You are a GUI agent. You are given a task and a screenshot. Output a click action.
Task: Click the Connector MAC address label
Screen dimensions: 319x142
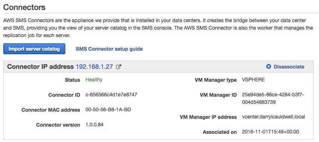coord(51,110)
